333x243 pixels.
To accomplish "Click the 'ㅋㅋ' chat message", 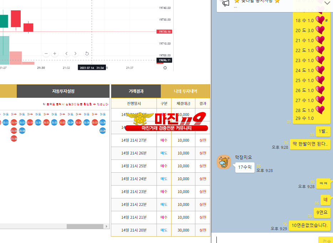I will pyautogui.click(x=323, y=183).
